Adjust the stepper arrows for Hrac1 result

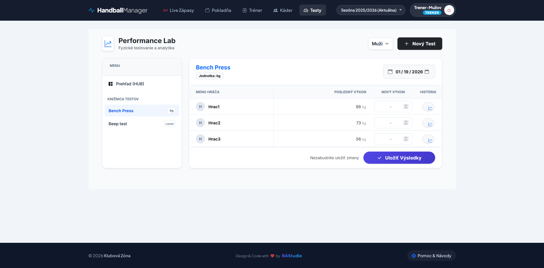(x=406, y=107)
